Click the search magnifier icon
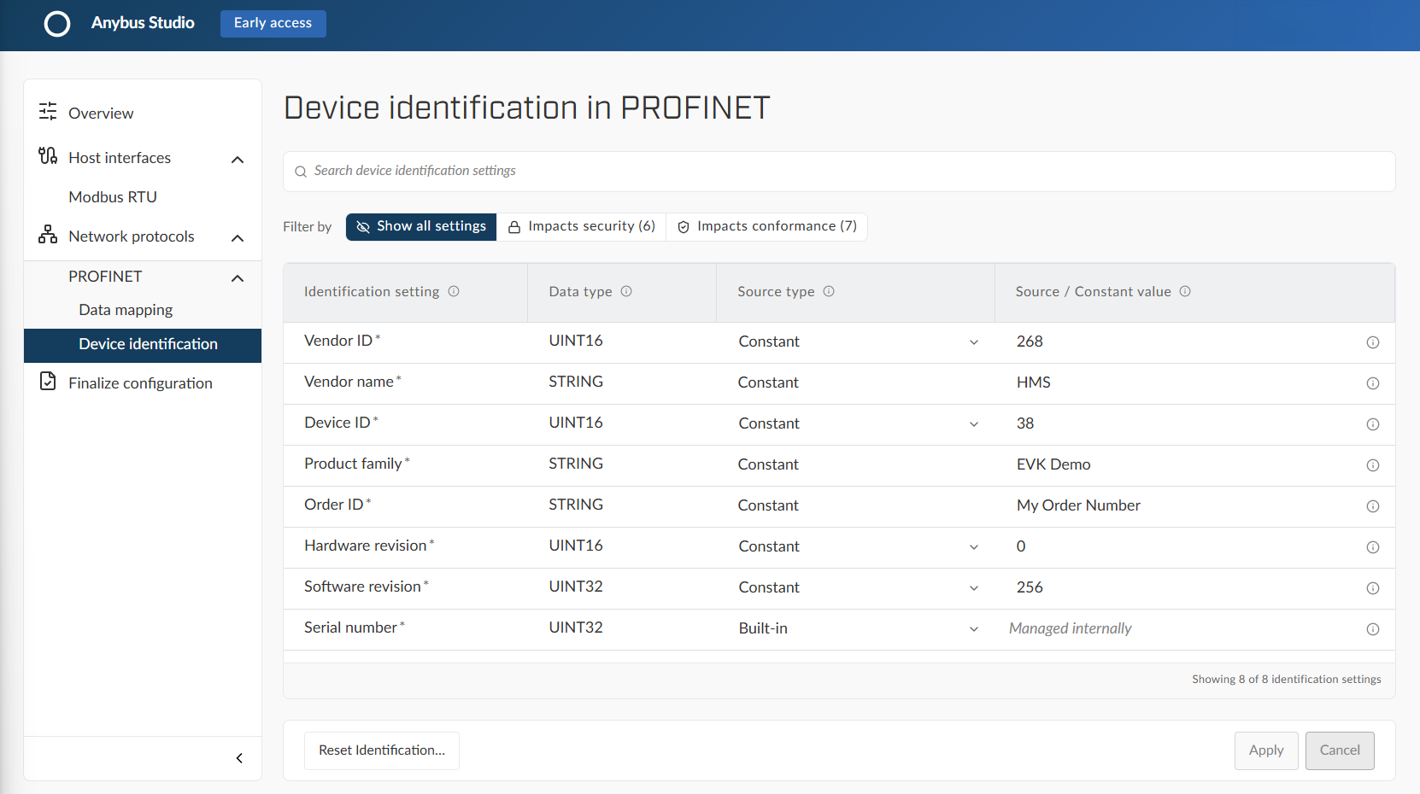Image resolution: width=1420 pixels, height=794 pixels. coord(301,172)
